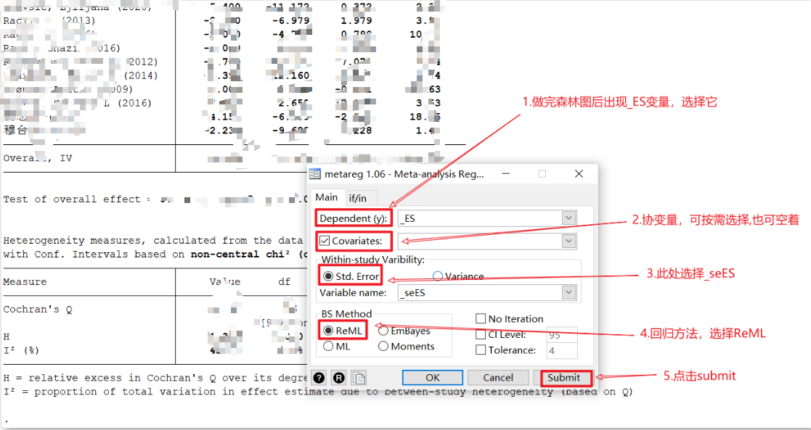
Task: Select the Main tab
Action: pyautogui.click(x=327, y=197)
